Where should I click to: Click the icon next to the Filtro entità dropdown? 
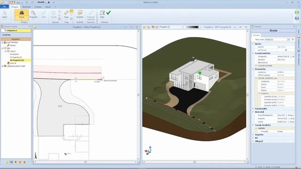click(293, 39)
